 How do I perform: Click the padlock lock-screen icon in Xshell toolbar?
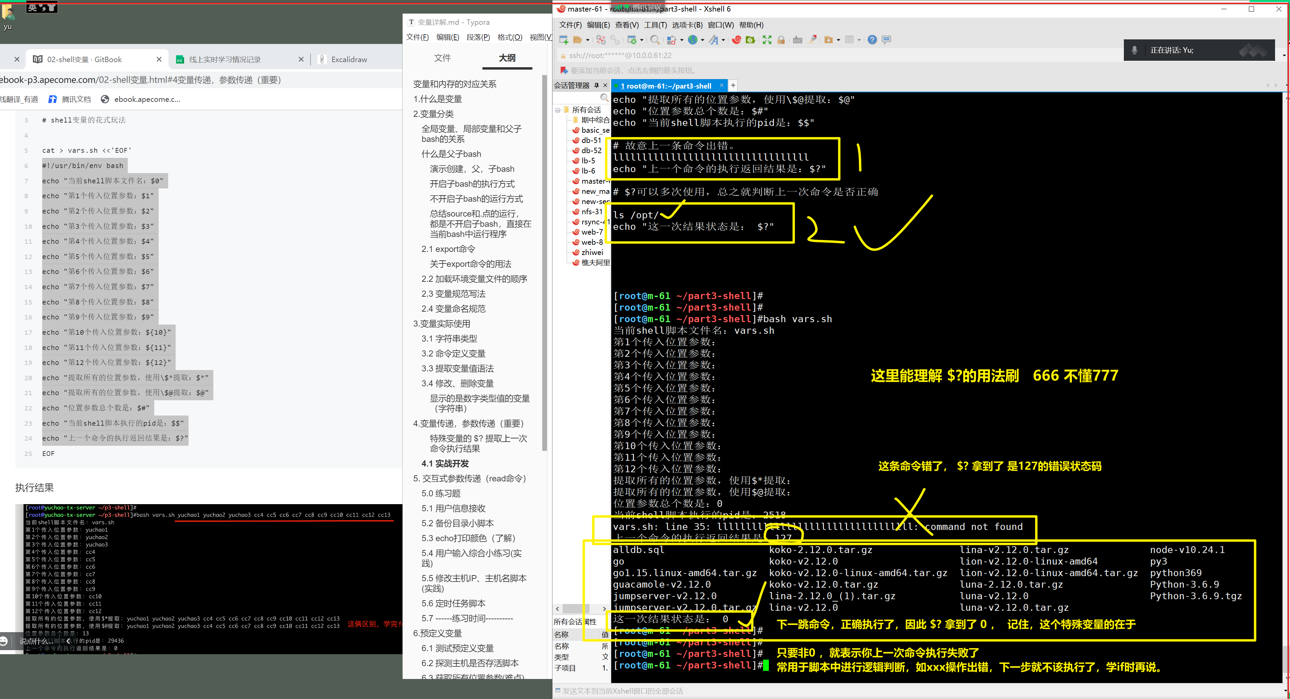click(x=781, y=40)
